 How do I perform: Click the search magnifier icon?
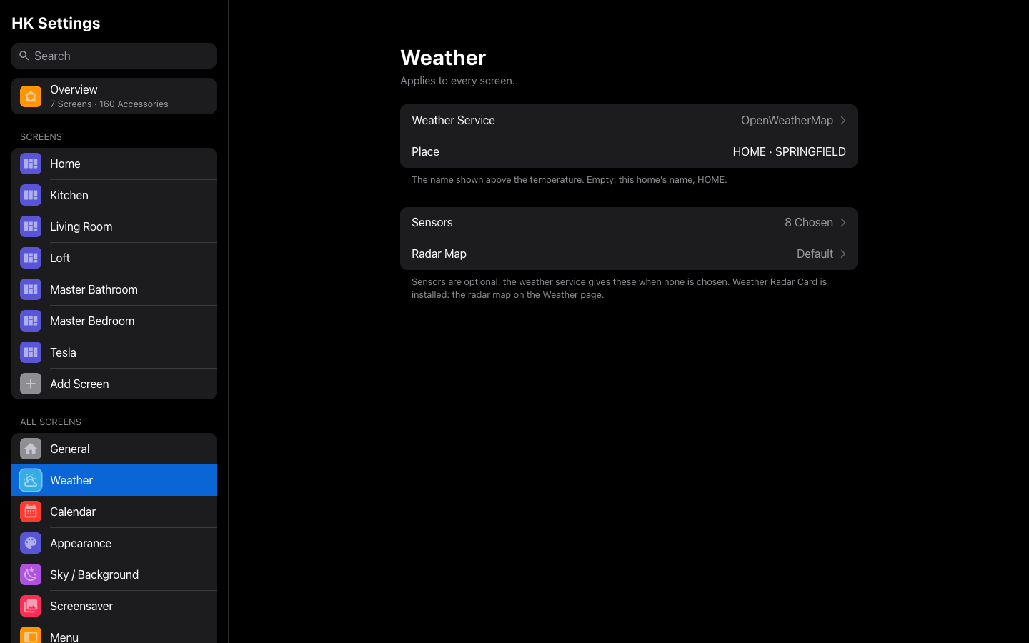pos(24,56)
